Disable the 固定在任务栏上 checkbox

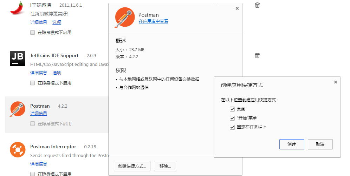232,127
